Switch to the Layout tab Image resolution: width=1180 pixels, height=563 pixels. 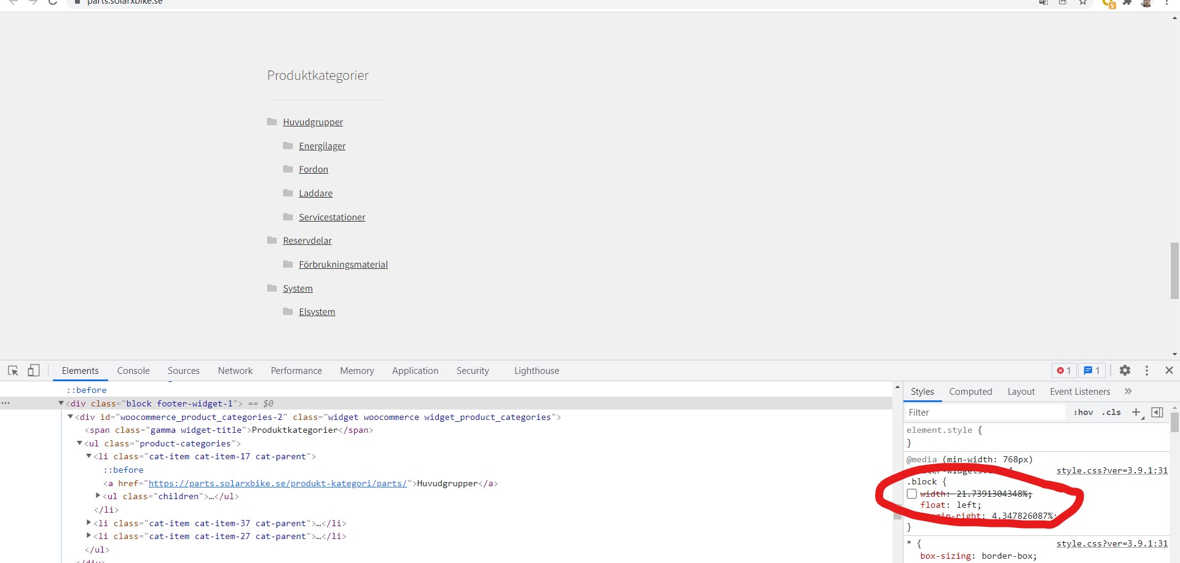point(1021,392)
